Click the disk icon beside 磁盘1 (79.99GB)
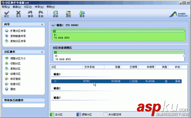 [x=53, y=25]
